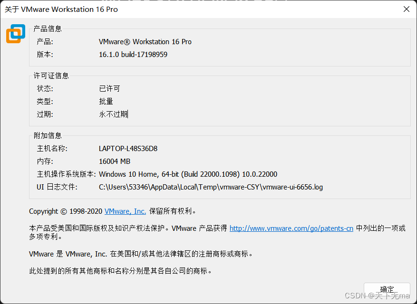Click the version text 16.1.0 build-17198959
417x304 pixels.
[x=134, y=54]
